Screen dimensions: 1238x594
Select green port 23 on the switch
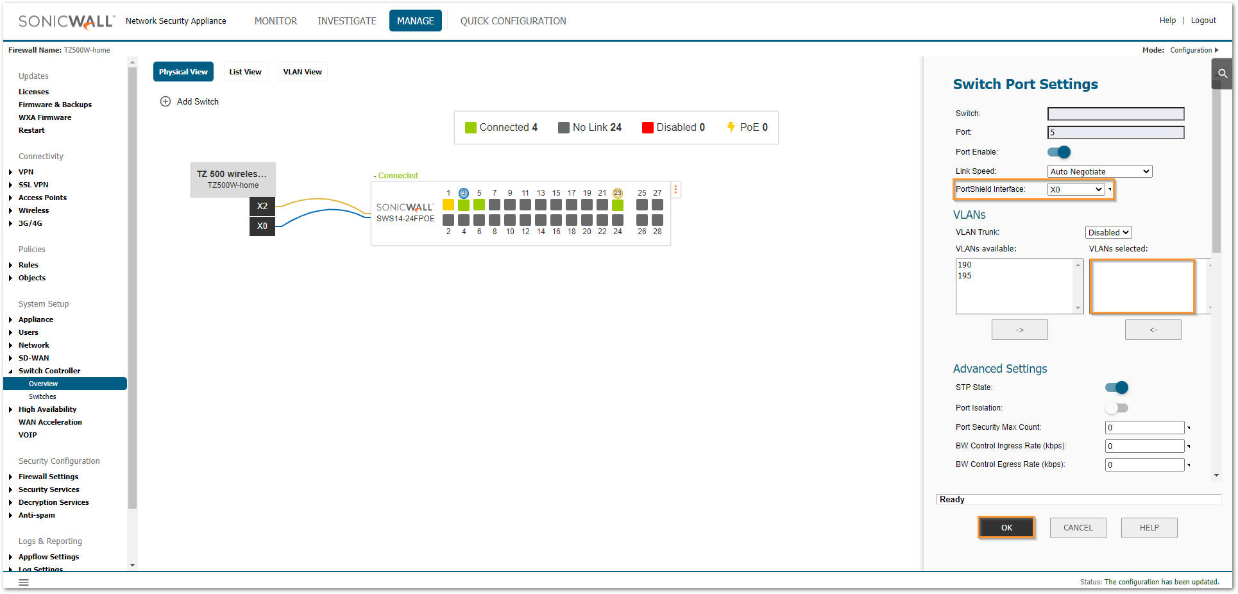pos(618,205)
